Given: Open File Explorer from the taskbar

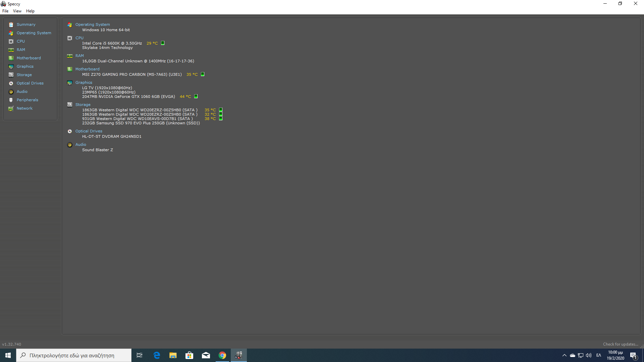Looking at the screenshot, I should (x=173, y=355).
